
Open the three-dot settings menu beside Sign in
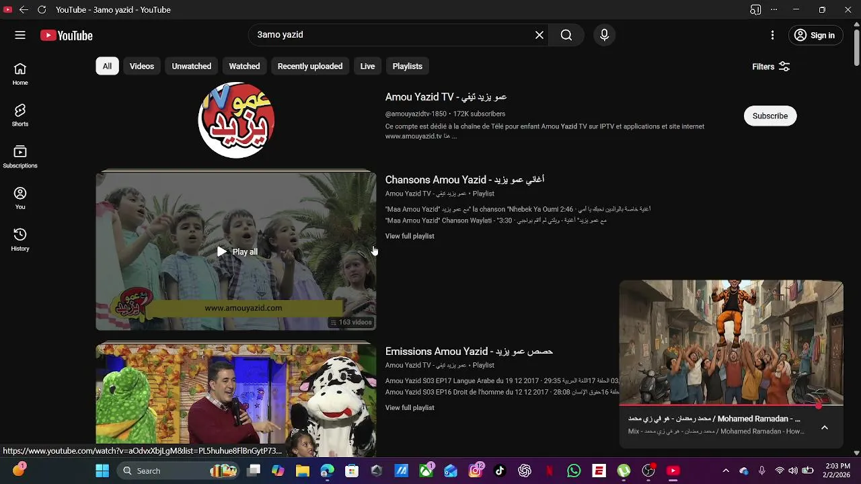[x=772, y=36]
